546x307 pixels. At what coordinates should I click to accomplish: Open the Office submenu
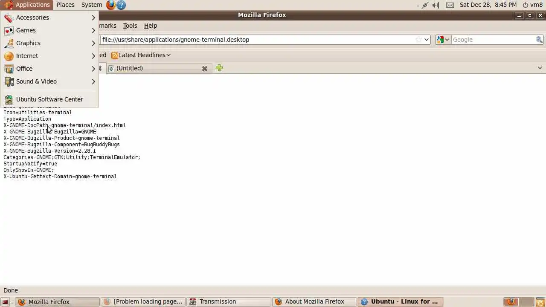click(49, 69)
